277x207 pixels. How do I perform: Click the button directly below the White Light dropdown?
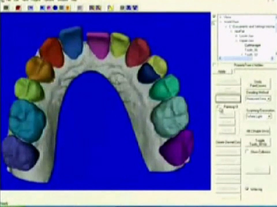click(258, 131)
